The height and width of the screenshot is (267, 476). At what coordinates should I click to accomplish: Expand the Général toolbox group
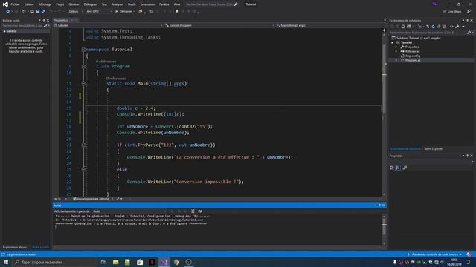[x=4, y=31]
